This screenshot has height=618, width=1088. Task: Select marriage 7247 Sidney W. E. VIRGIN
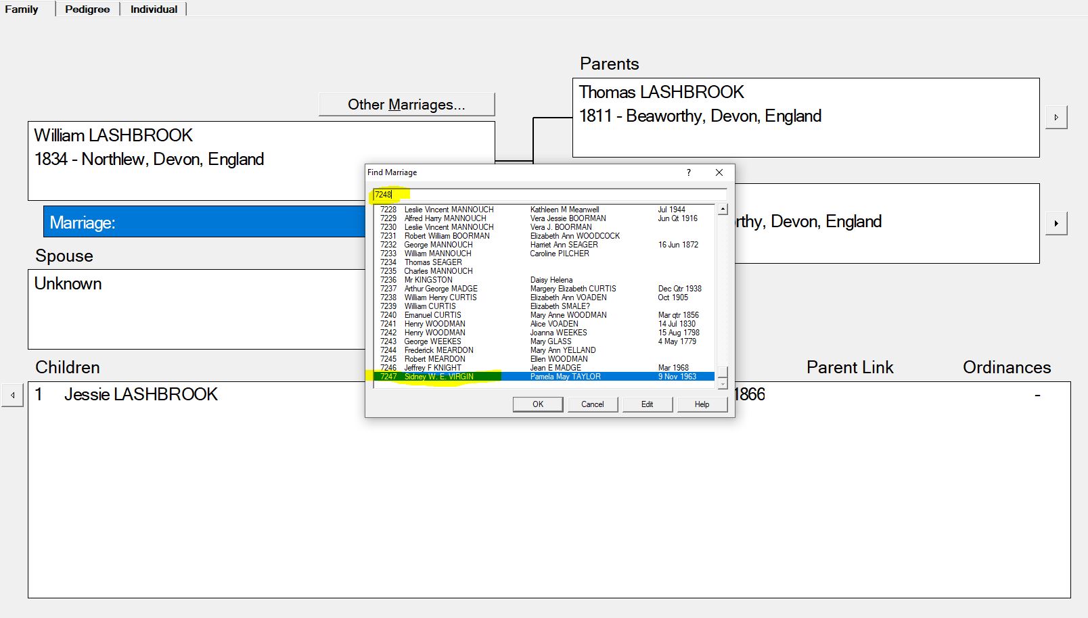pyautogui.click(x=544, y=377)
